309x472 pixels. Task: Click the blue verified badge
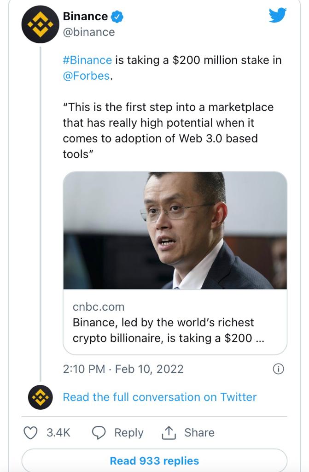118,17
